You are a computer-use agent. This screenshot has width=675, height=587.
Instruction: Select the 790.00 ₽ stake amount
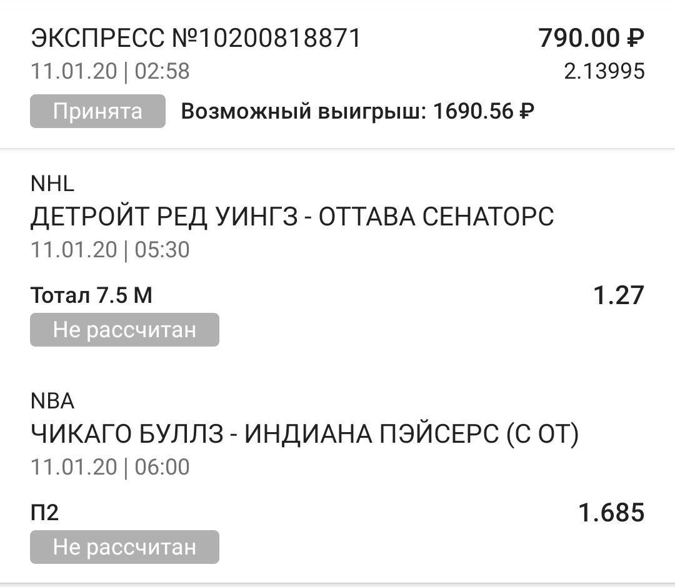coord(591,39)
